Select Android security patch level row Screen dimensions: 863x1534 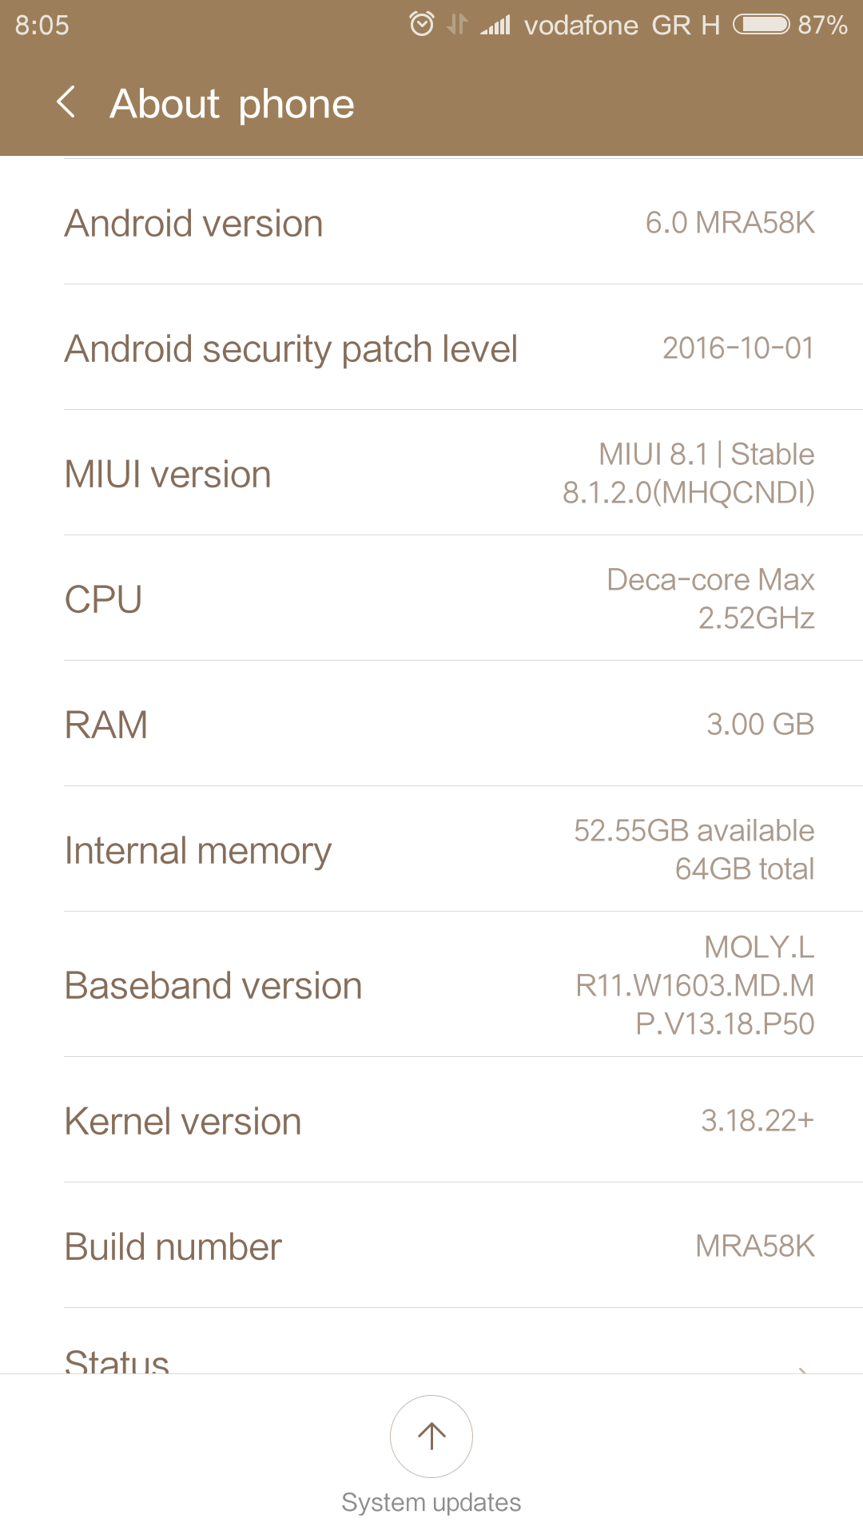[x=431, y=348]
